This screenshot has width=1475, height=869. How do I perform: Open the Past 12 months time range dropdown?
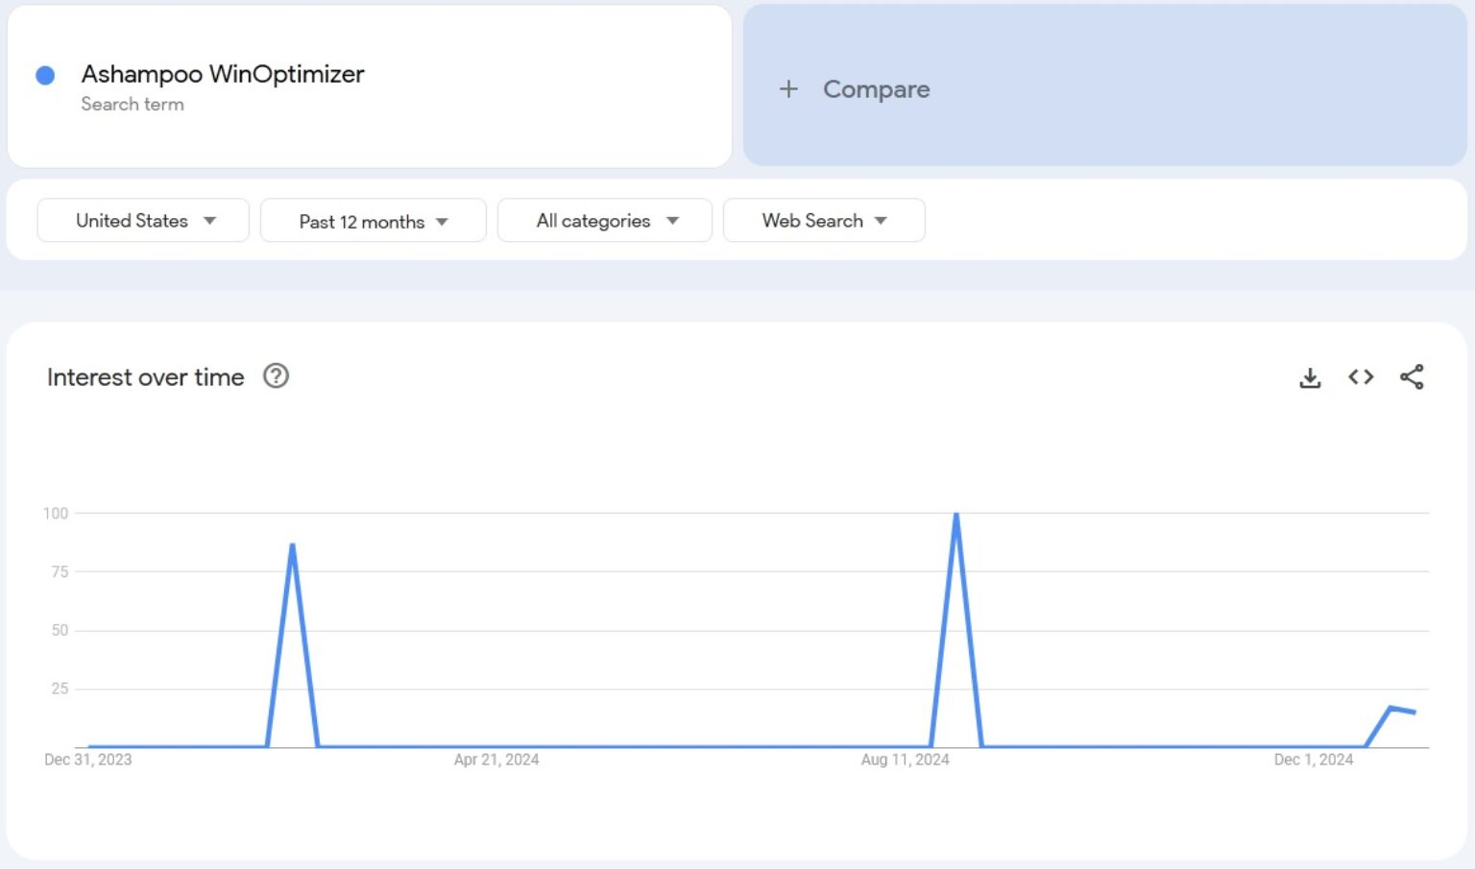point(373,220)
